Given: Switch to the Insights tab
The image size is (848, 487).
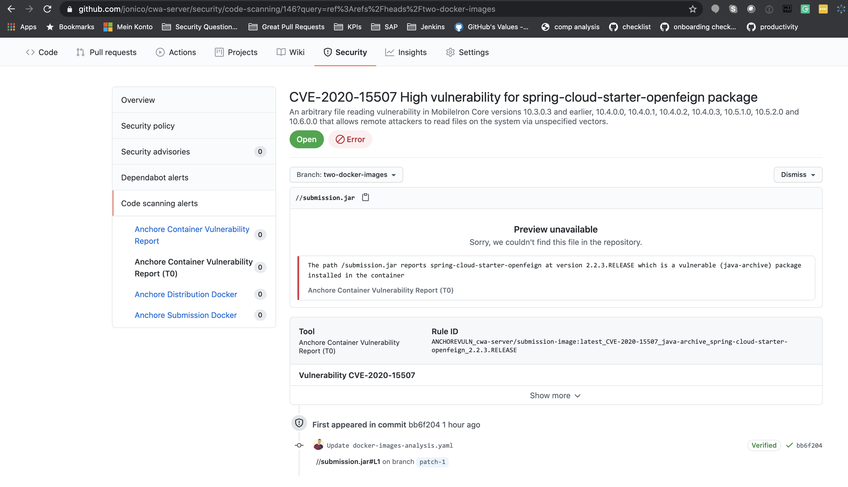Looking at the screenshot, I should (406, 52).
